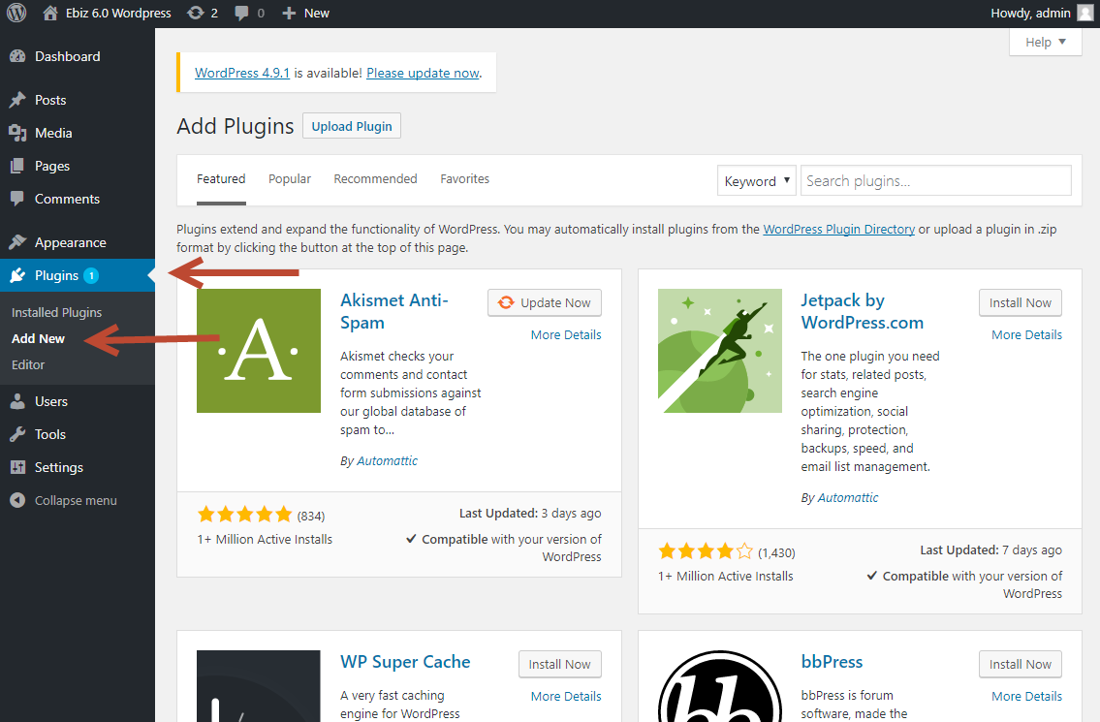Select Add New in Plugins submenu
This screenshot has width=1100, height=722.
tap(38, 338)
